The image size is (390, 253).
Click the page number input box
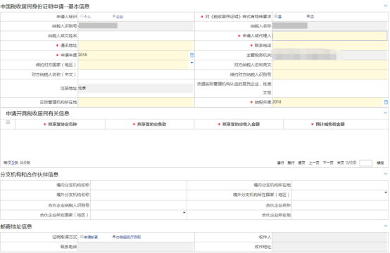tap(366, 163)
